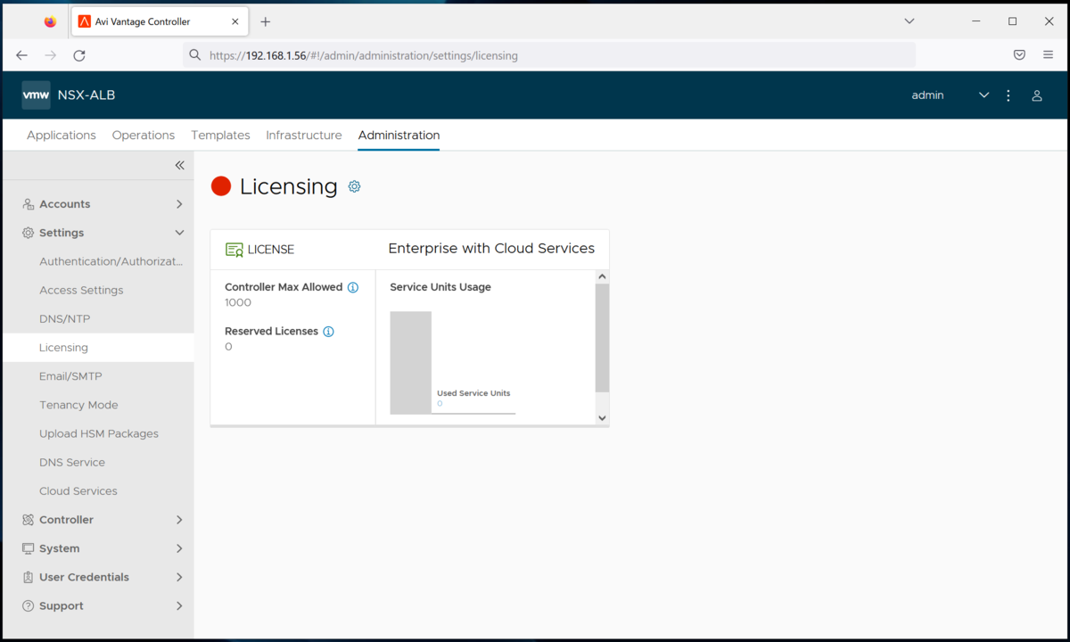Click the User Credentials sidebar icon
1070x642 pixels.
click(x=29, y=577)
